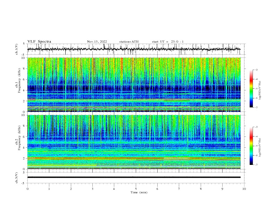The height and width of the screenshot is (212, 275).
Task: Click the ch.1 colorbar 'log(PSD)(V²/Hz)' label
Action: (260, 90)
